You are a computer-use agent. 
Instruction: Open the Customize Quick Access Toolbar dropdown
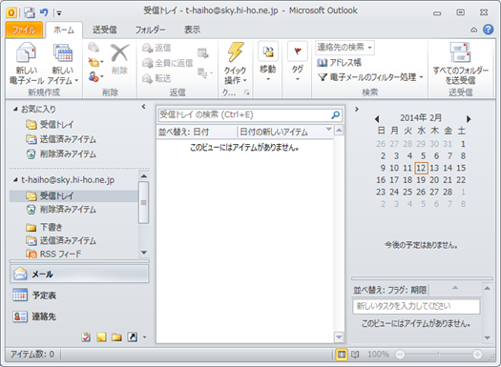pos(59,13)
